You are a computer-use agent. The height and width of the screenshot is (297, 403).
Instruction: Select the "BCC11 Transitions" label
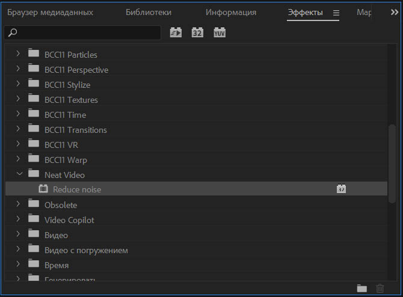coord(76,130)
